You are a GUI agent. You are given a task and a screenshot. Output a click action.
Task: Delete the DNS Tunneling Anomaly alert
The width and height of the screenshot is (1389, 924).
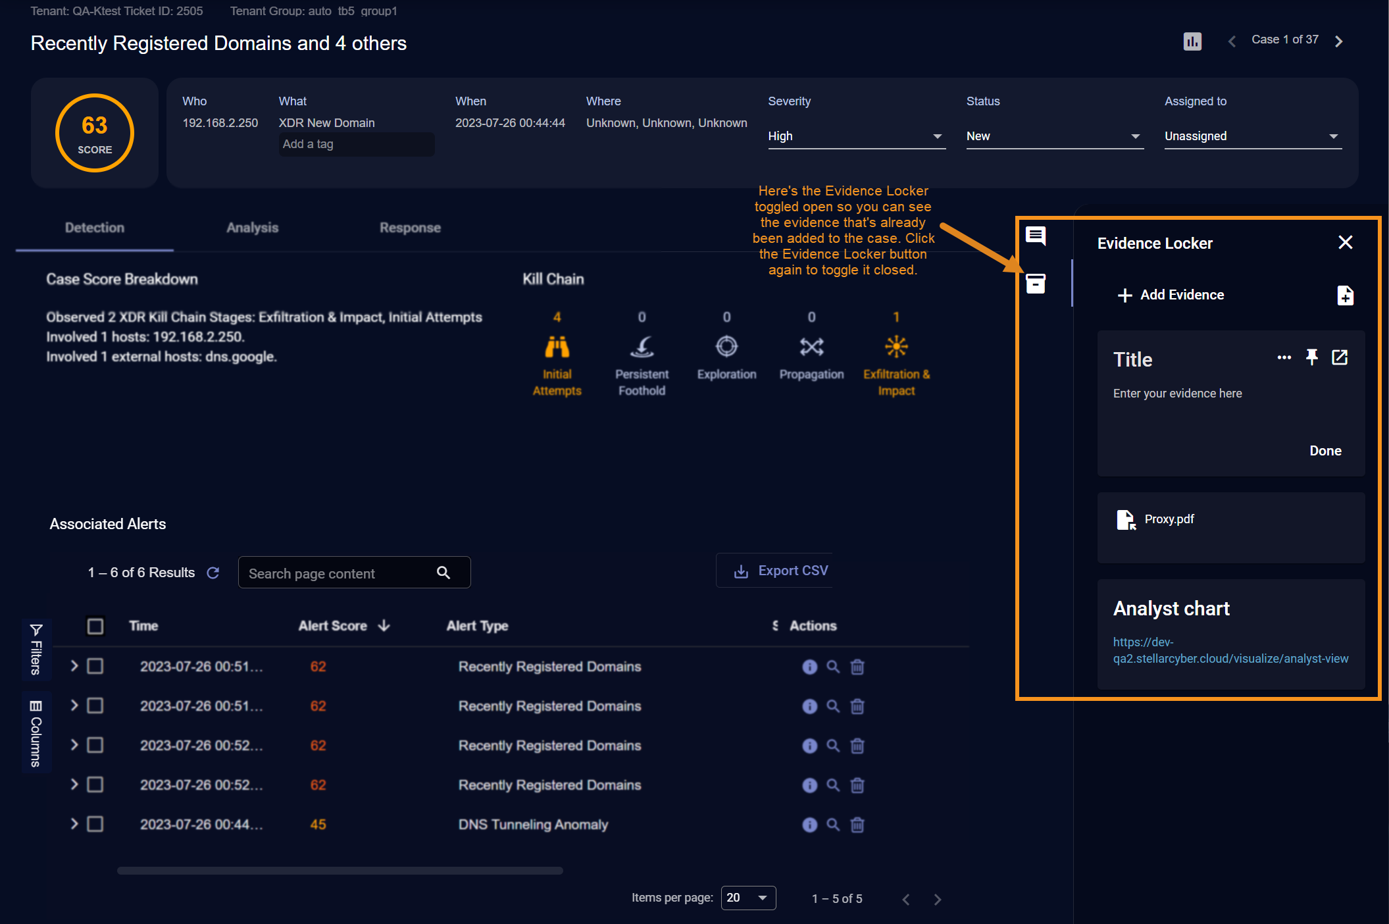click(x=857, y=825)
